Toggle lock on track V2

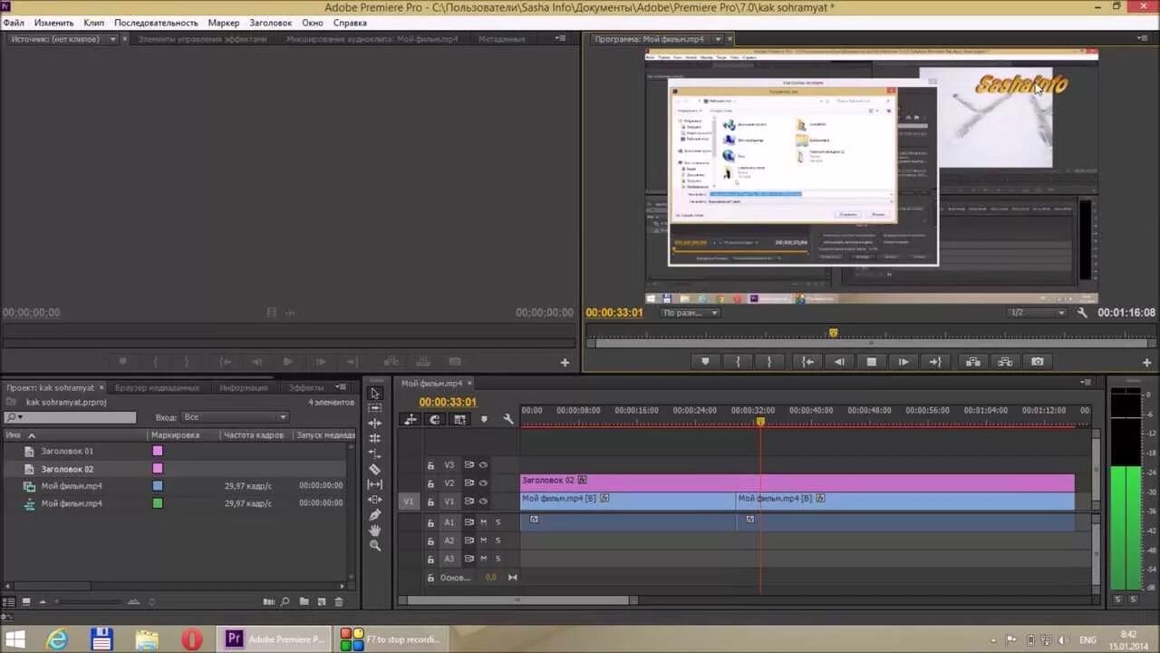click(430, 483)
